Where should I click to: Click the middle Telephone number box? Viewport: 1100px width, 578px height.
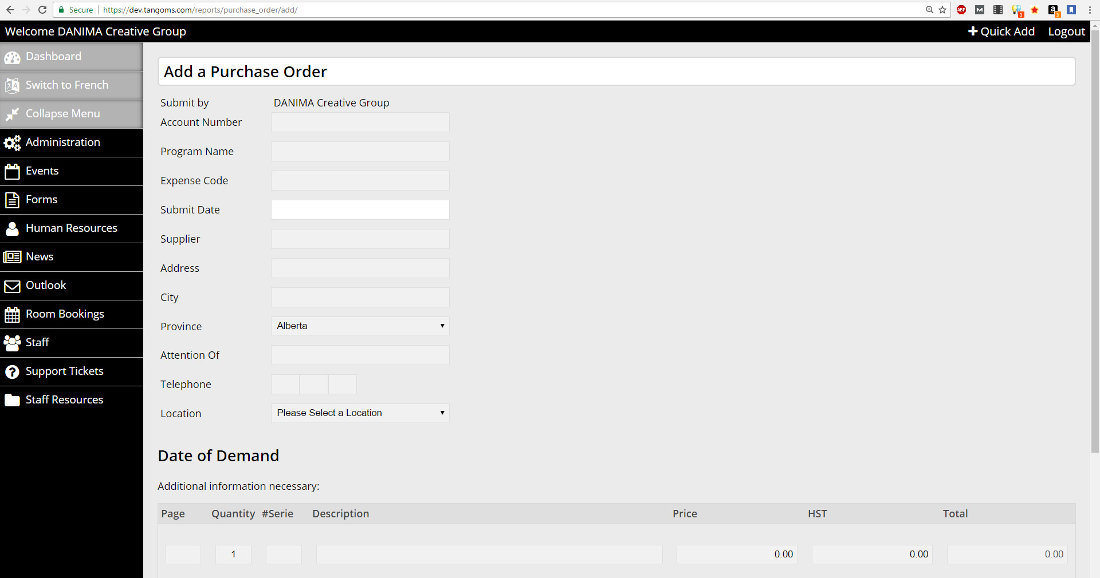[314, 384]
